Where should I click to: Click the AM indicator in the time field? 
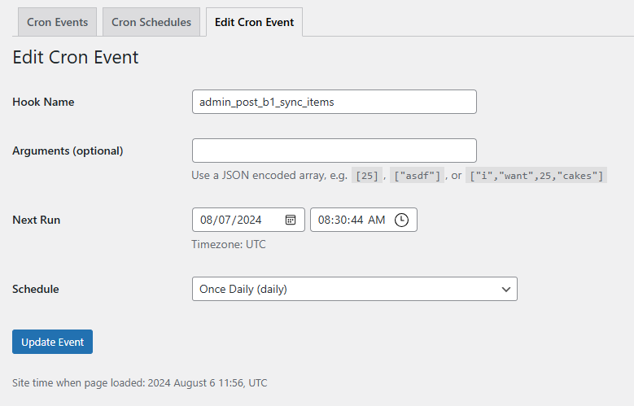tap(377, 220)
